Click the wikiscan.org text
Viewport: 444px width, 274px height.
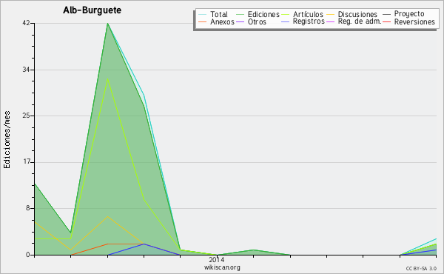222,267
